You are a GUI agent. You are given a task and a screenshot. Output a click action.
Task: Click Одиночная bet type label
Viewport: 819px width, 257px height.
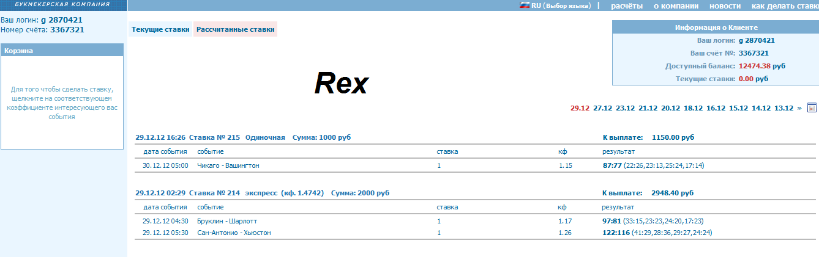tap(265, 137)
